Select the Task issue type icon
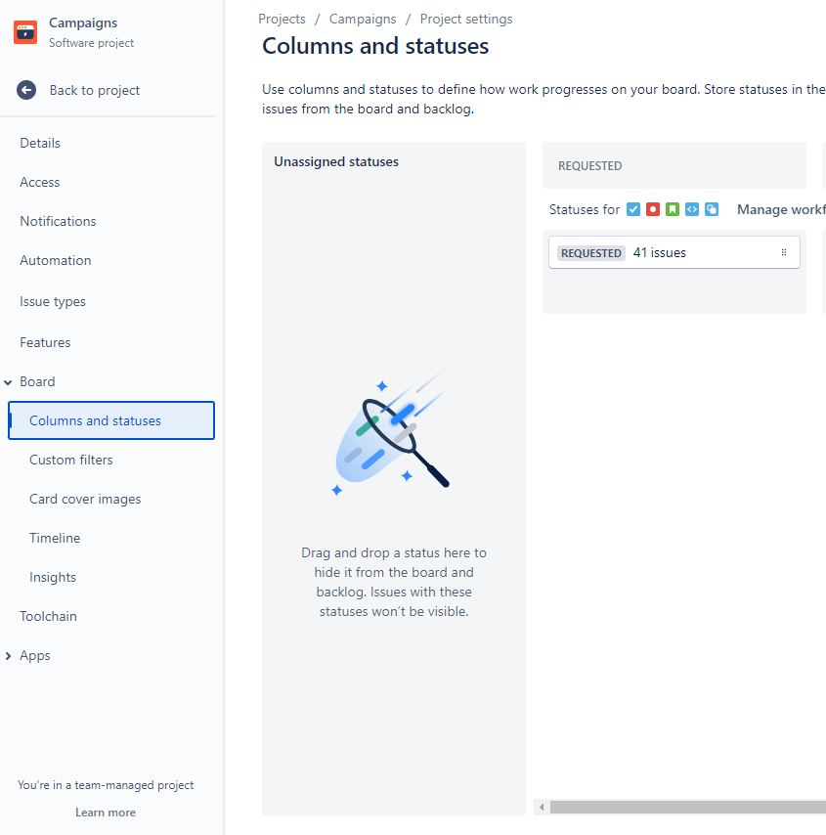The image size is (826, 835). click(632, 209)
